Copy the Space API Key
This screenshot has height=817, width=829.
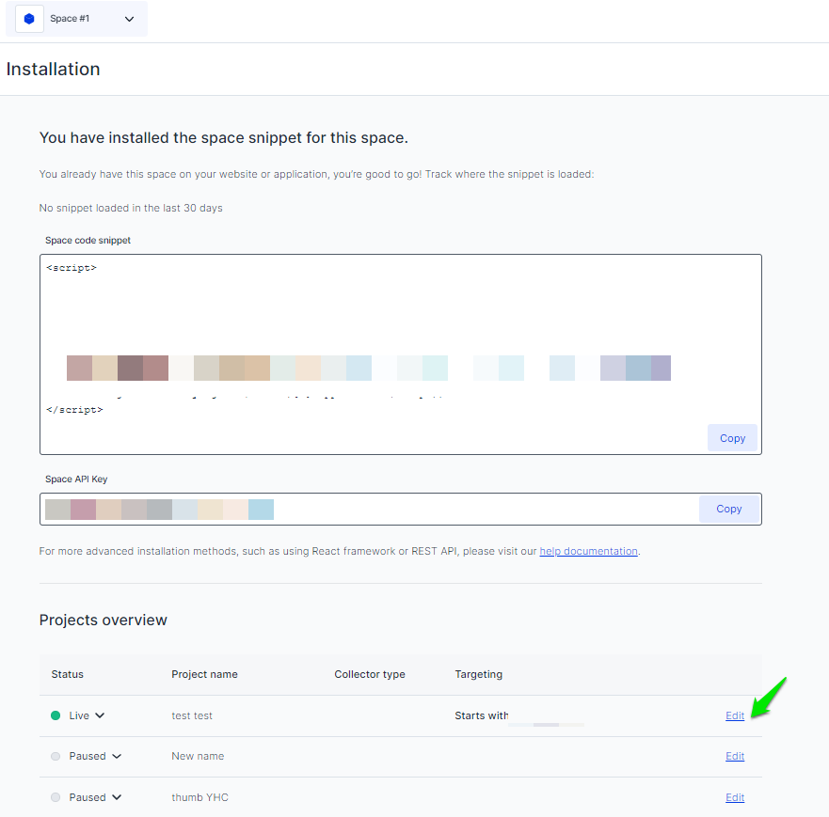728,509
